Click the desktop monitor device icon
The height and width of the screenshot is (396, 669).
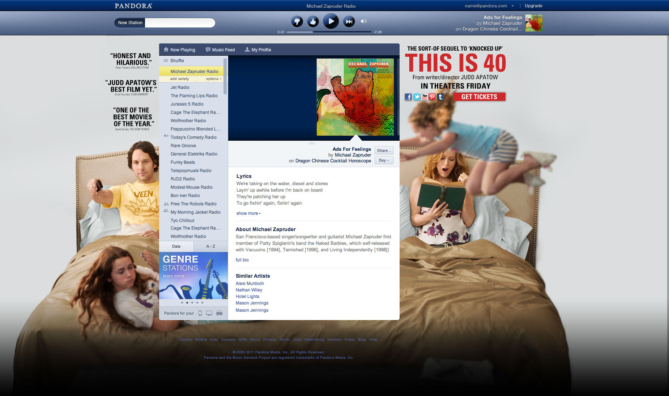point(209,313)
